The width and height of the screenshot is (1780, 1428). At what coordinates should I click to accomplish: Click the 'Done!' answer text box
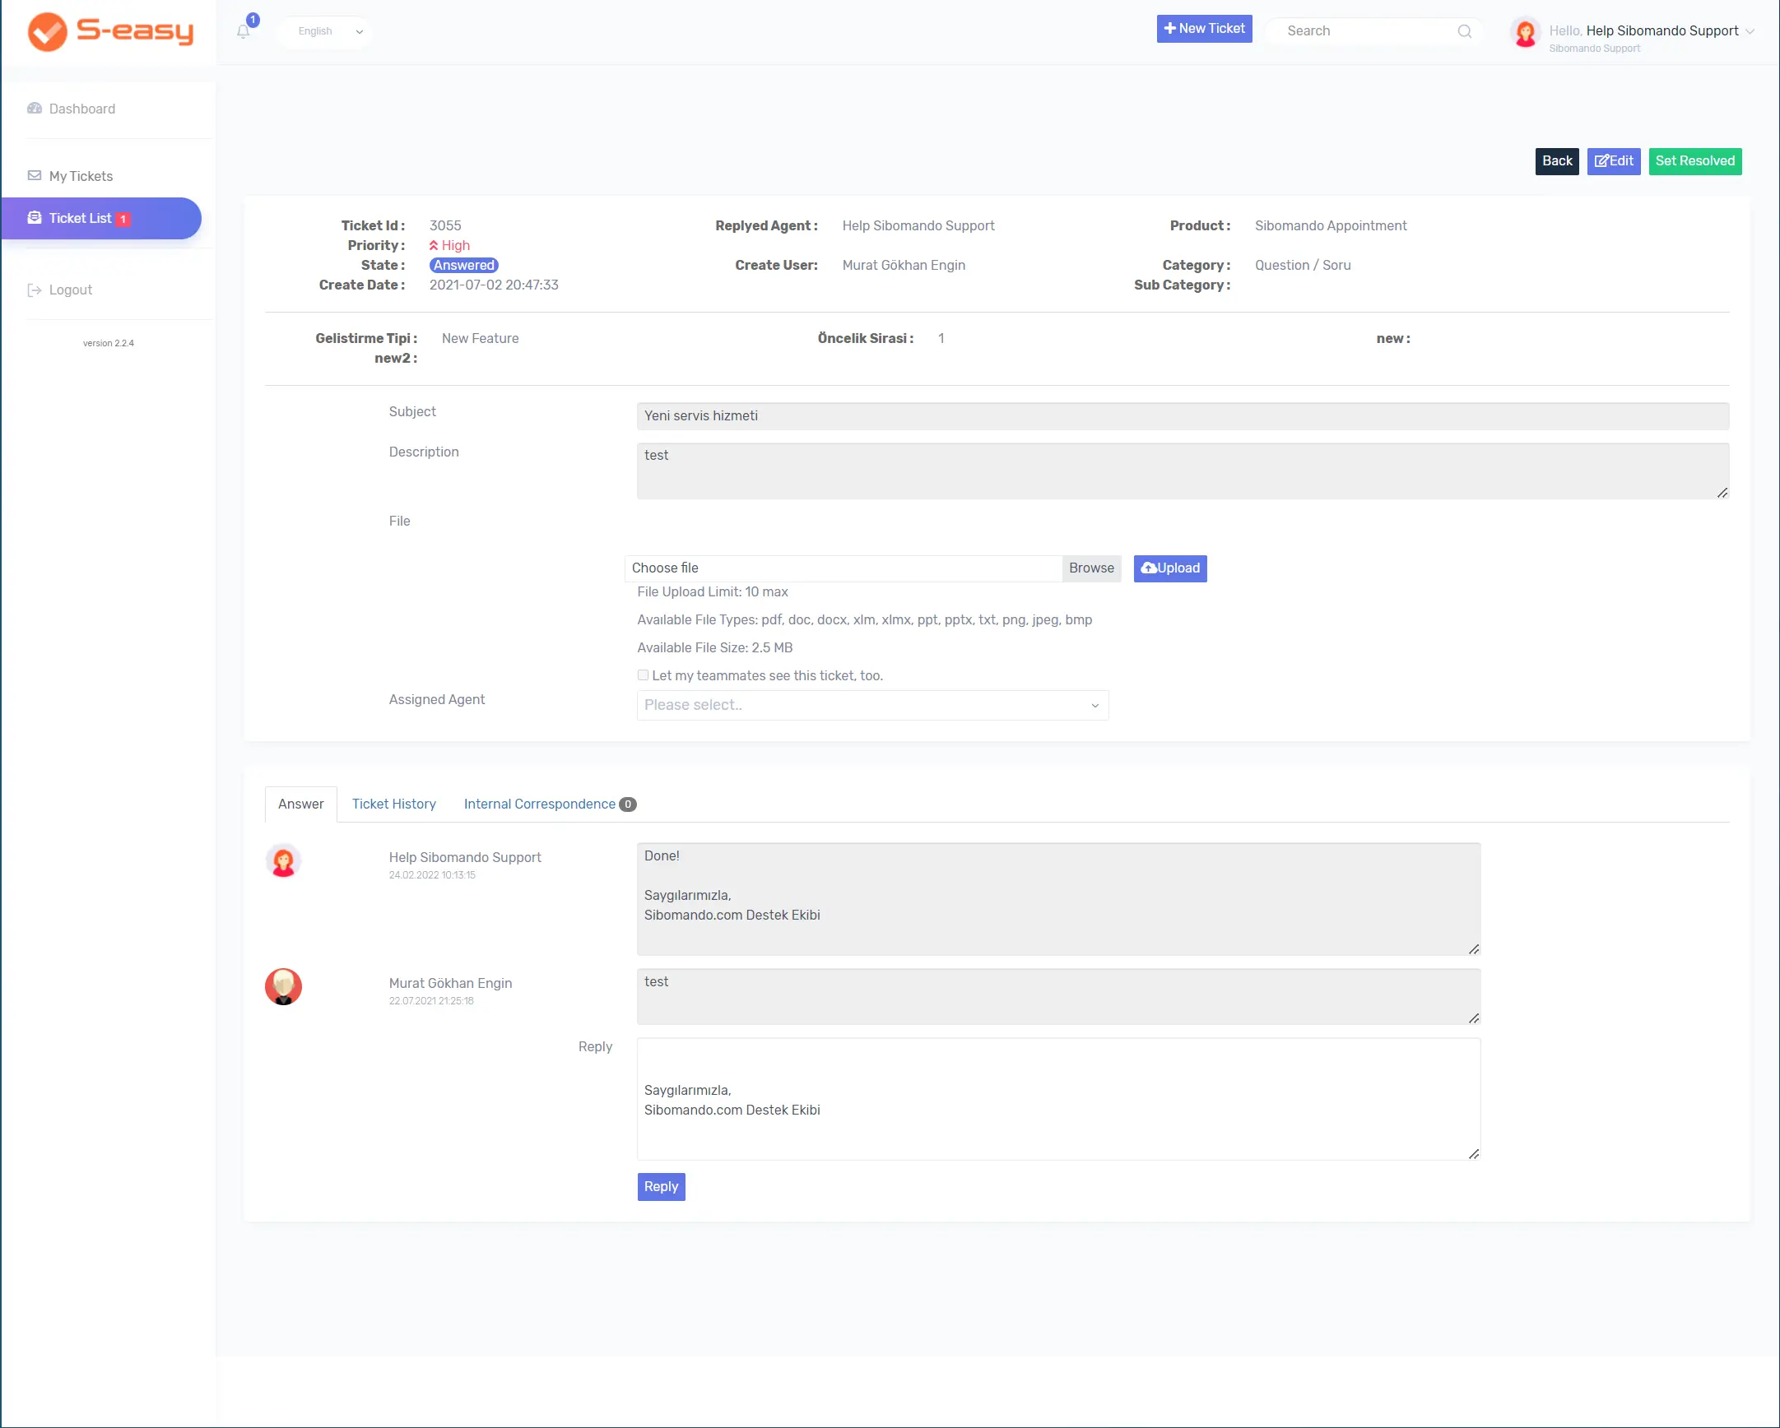tap(1058, 899)
